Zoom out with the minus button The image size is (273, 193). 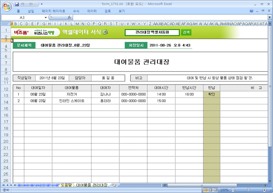coord(233,190)
